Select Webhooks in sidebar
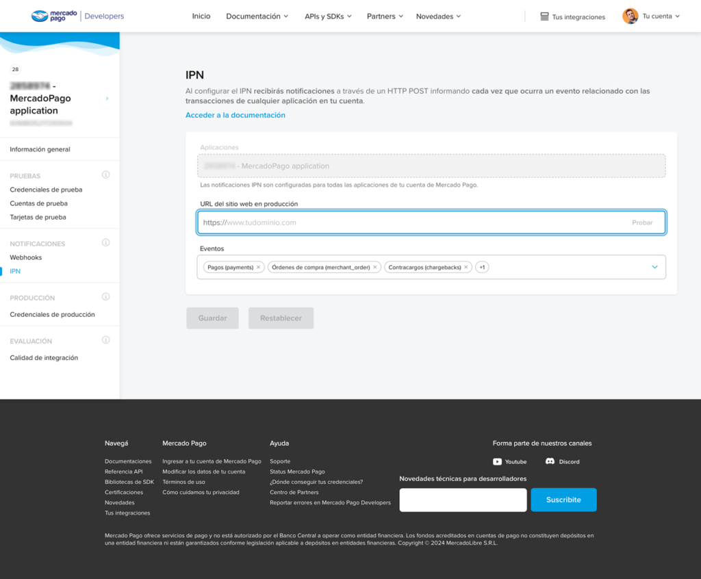The image size is (701, 579). pyautogui.click(x=26, y=257)
